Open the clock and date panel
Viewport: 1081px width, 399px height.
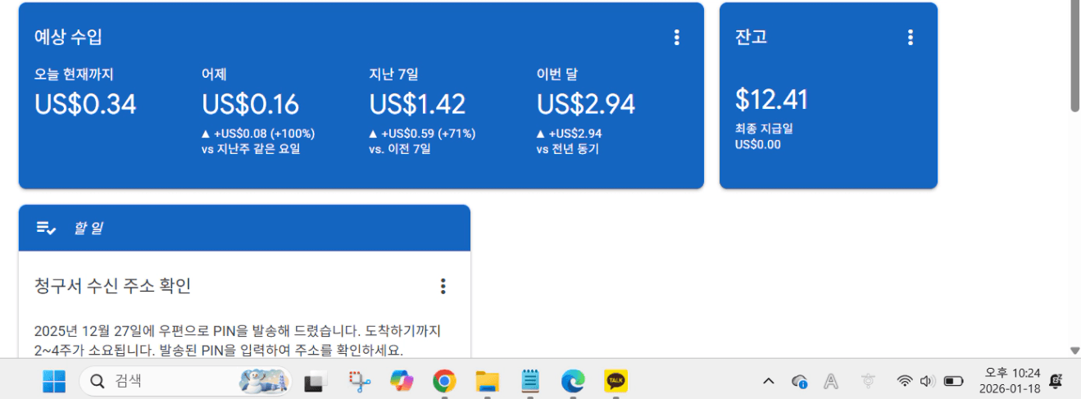coord(1009,381)
